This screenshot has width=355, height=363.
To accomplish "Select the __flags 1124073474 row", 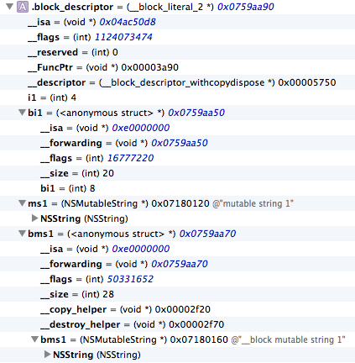I will (x=177, y=37).
